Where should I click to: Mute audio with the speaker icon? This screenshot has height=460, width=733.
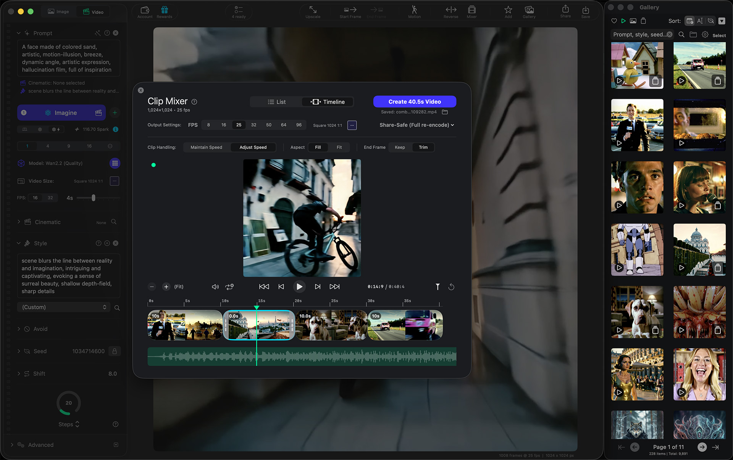click(215, 287)
